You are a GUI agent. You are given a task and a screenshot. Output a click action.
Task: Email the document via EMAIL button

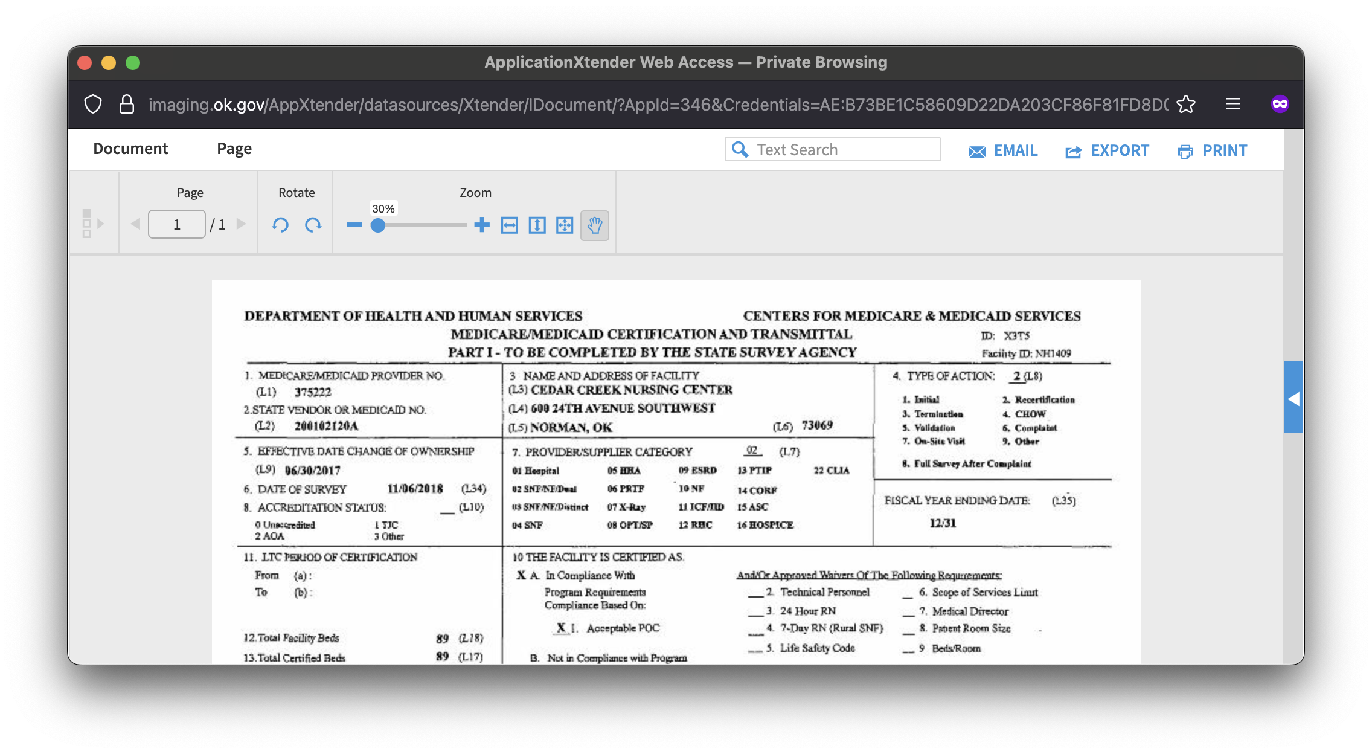(1003, 150)
